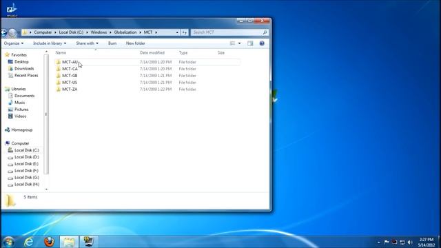Select Libraries in the navigation pane
Viewport: 441px width, 248px height.
19,89
